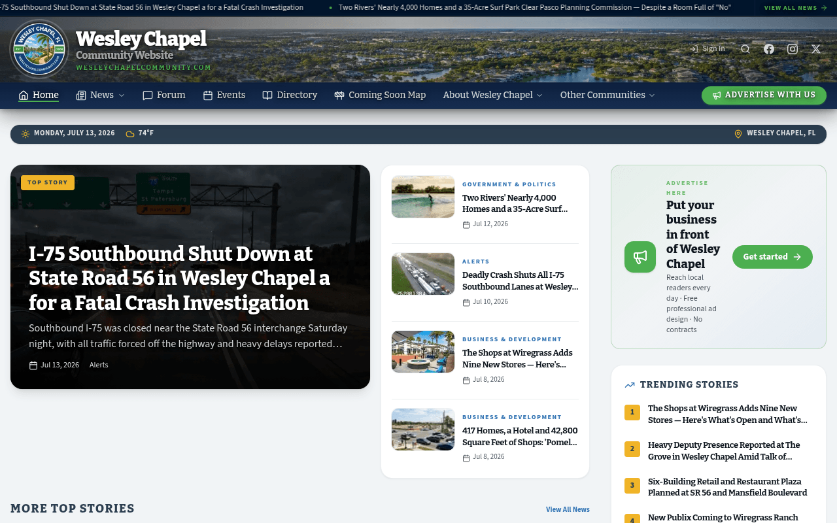This screenshot has height=523, width=837.
Task: Click the Business & Development label above the Shops at Wiregrass story
Action: click(x=512, y=339)
